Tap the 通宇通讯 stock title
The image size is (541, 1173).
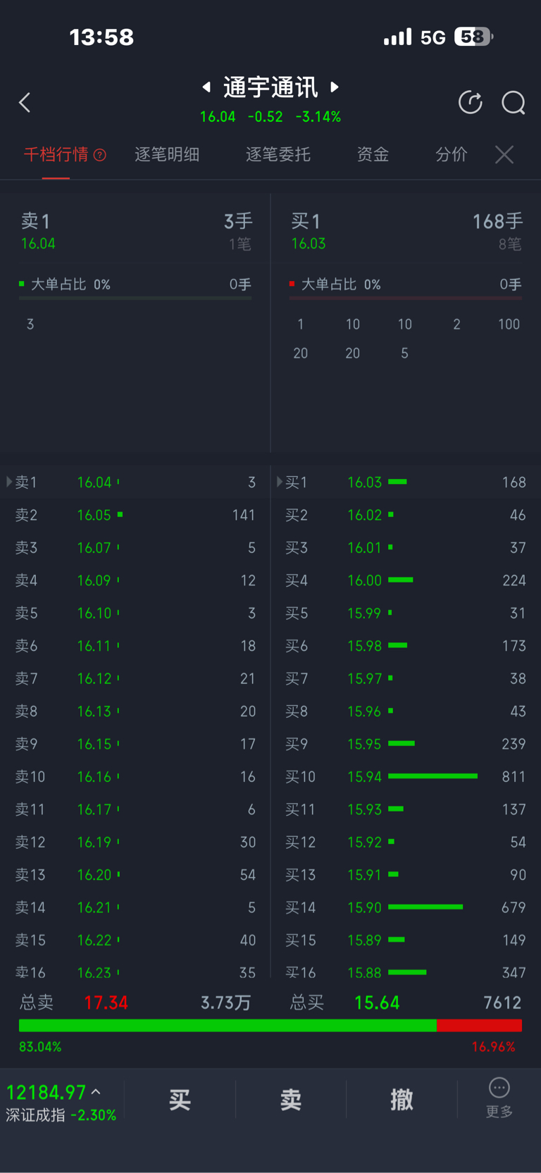click(270, 87)
